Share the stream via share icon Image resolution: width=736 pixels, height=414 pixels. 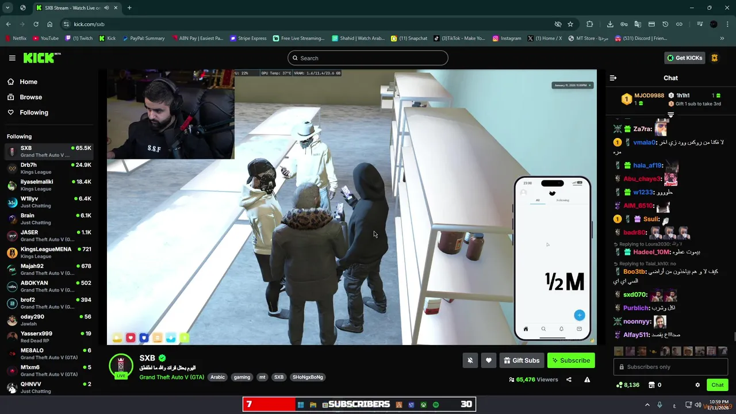pos(569,379)
